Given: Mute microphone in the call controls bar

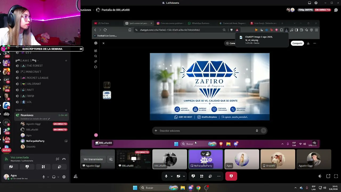Looking at the screenshot, I should [166, 176].
